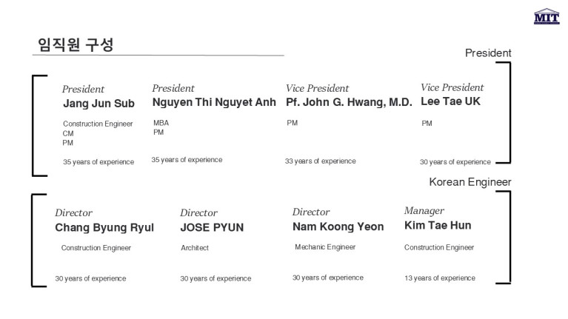Click the MIT logo in the corner
The height and width of the screenshot is (319, 568).
547,17
